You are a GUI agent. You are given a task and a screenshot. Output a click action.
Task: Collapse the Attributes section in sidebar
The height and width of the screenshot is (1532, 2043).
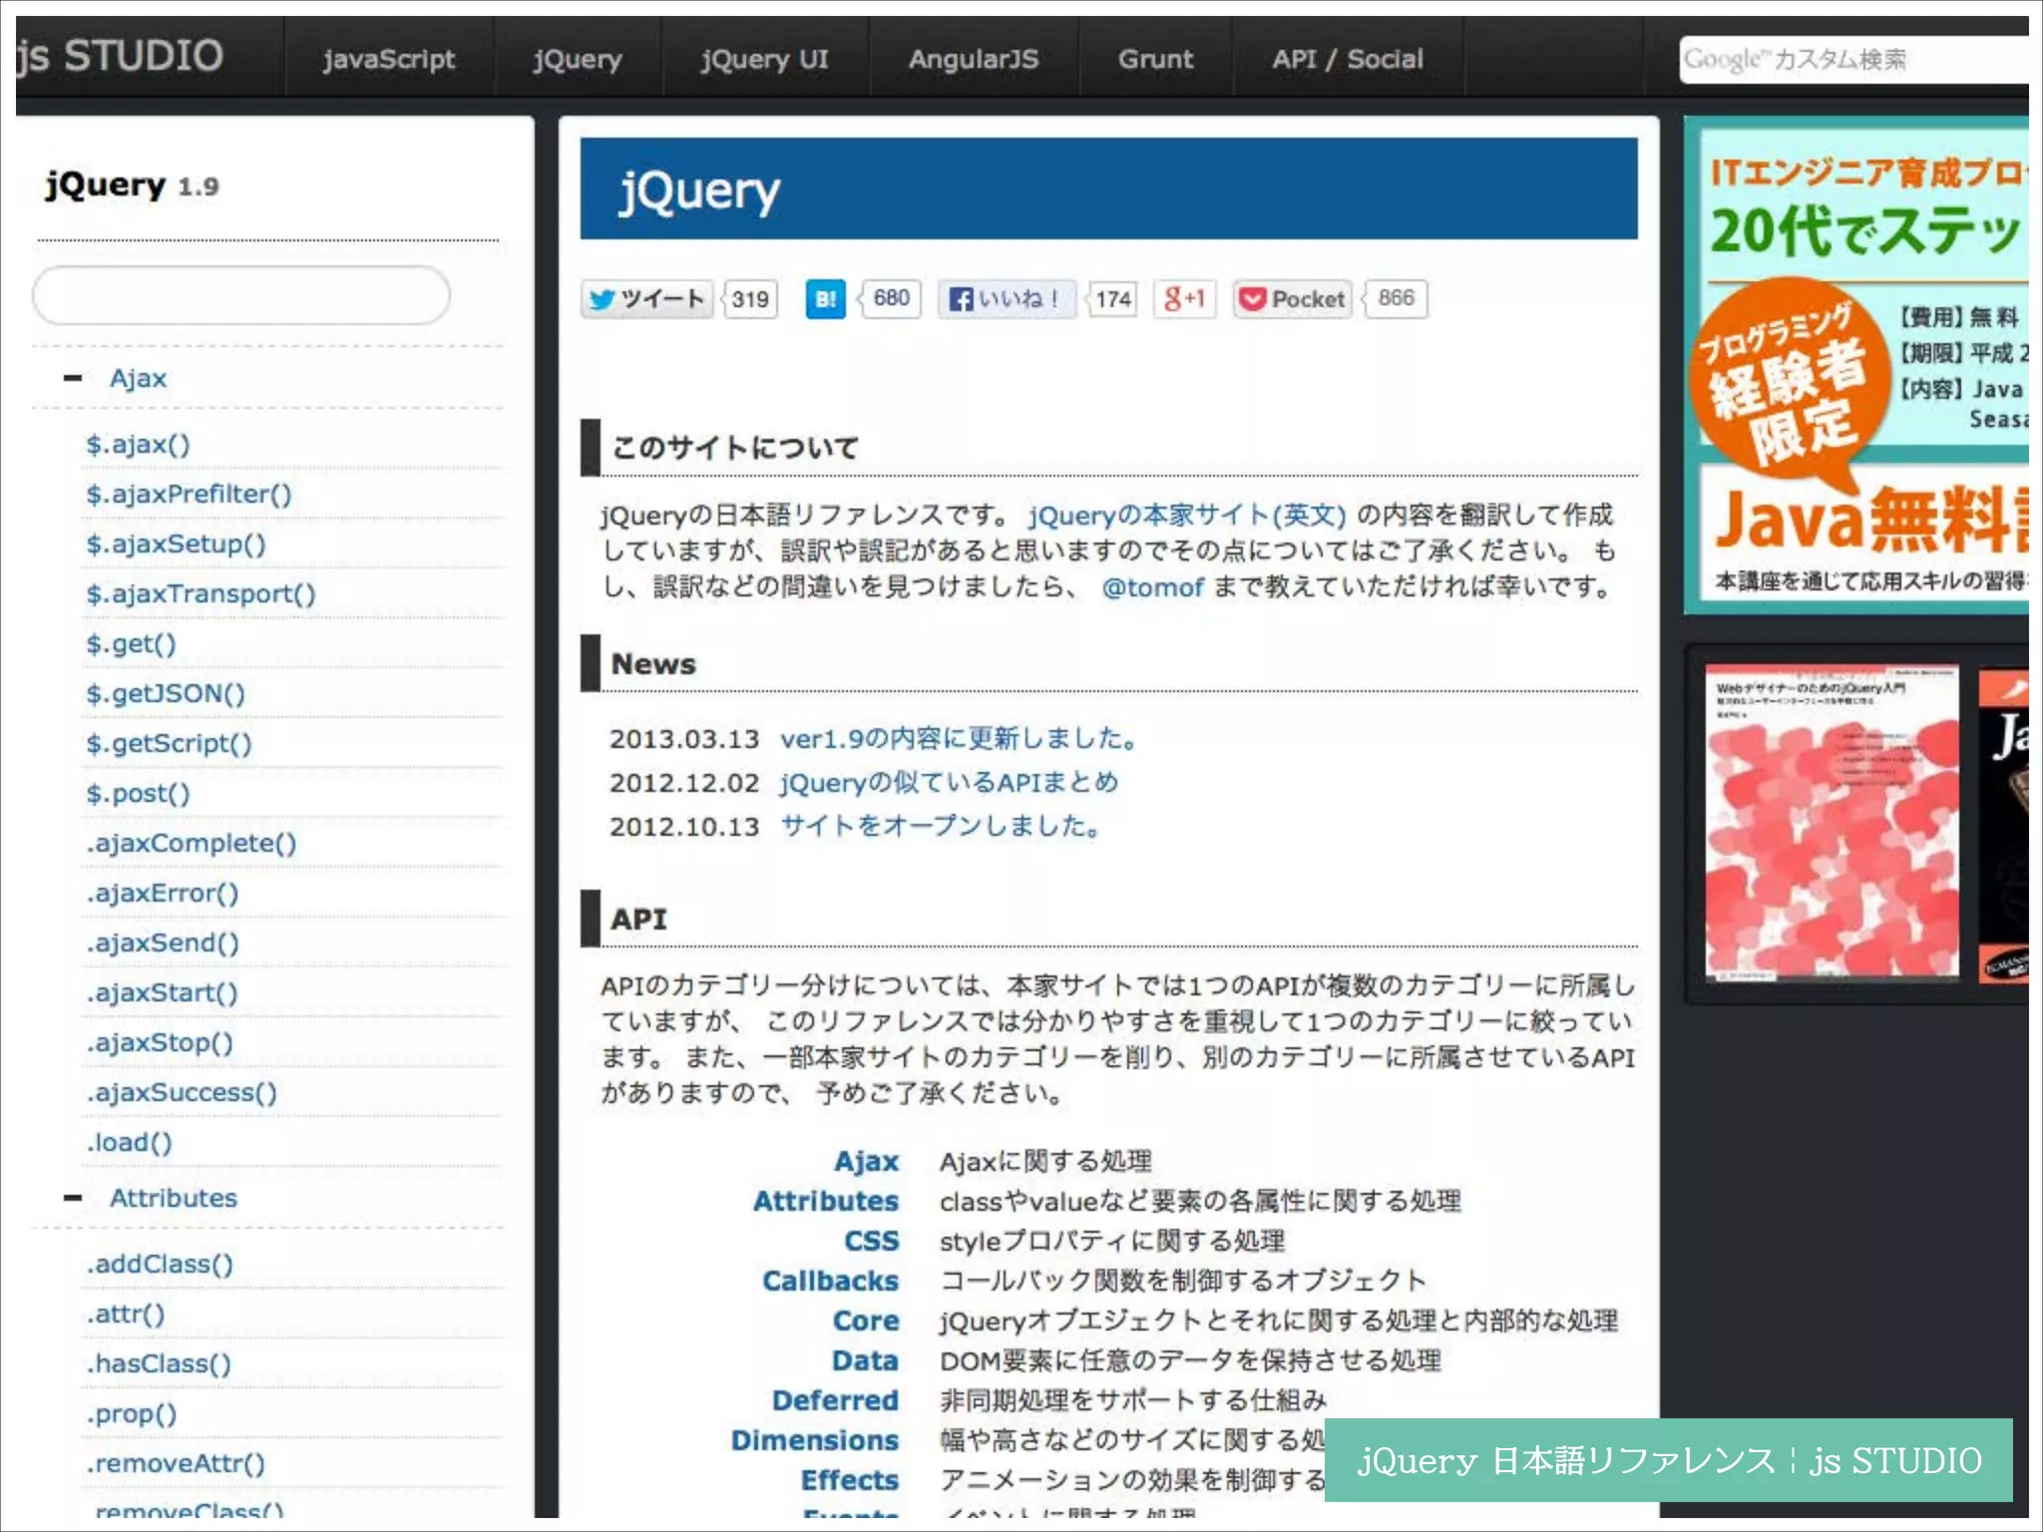pos(72,1198)
